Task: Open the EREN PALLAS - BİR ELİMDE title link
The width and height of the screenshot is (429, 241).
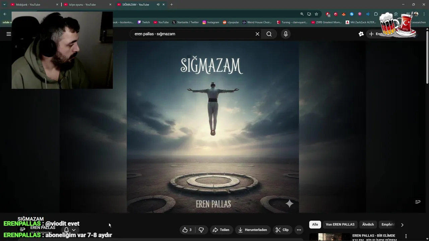Action: tap(374, 237)
